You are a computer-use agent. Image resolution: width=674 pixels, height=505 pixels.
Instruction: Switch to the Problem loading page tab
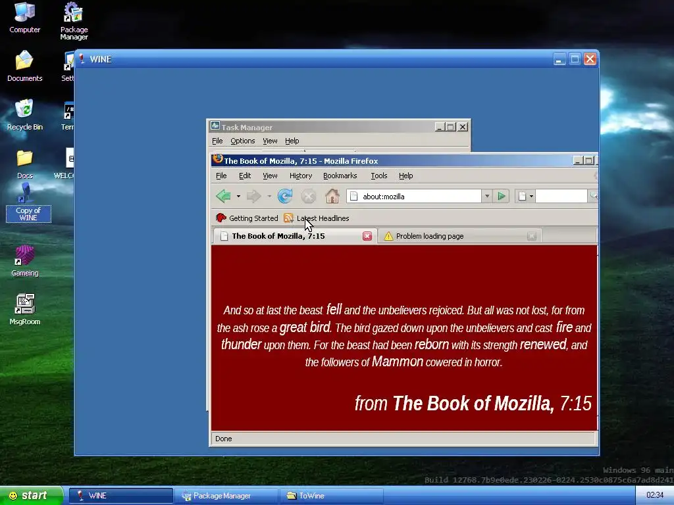[x=460, y=236]
